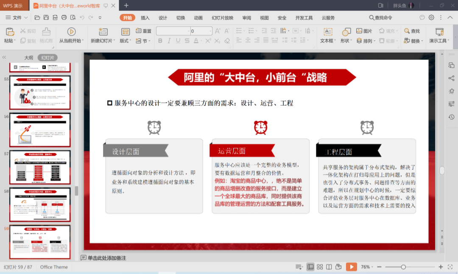
Task: Toggle Strikethrough formatting
Action: pos(187,41)
